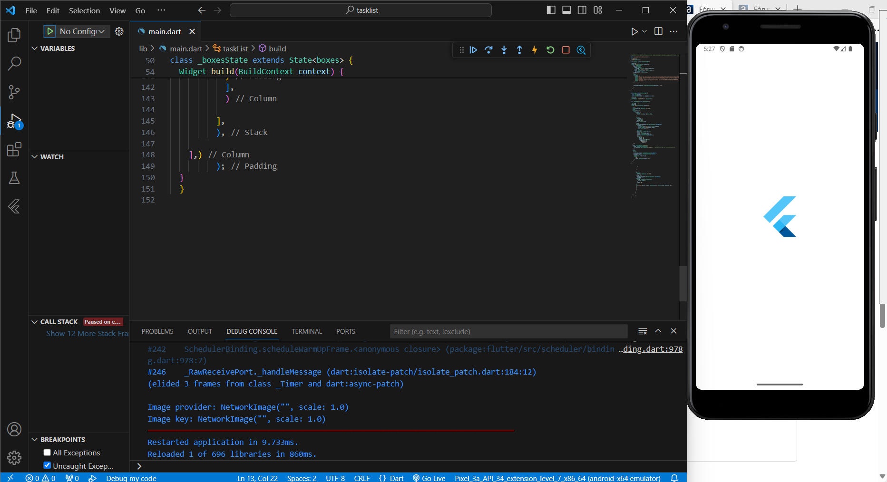Close the bottom panel
This screenshot has height=482, width=887.
(x=673, y=331)
